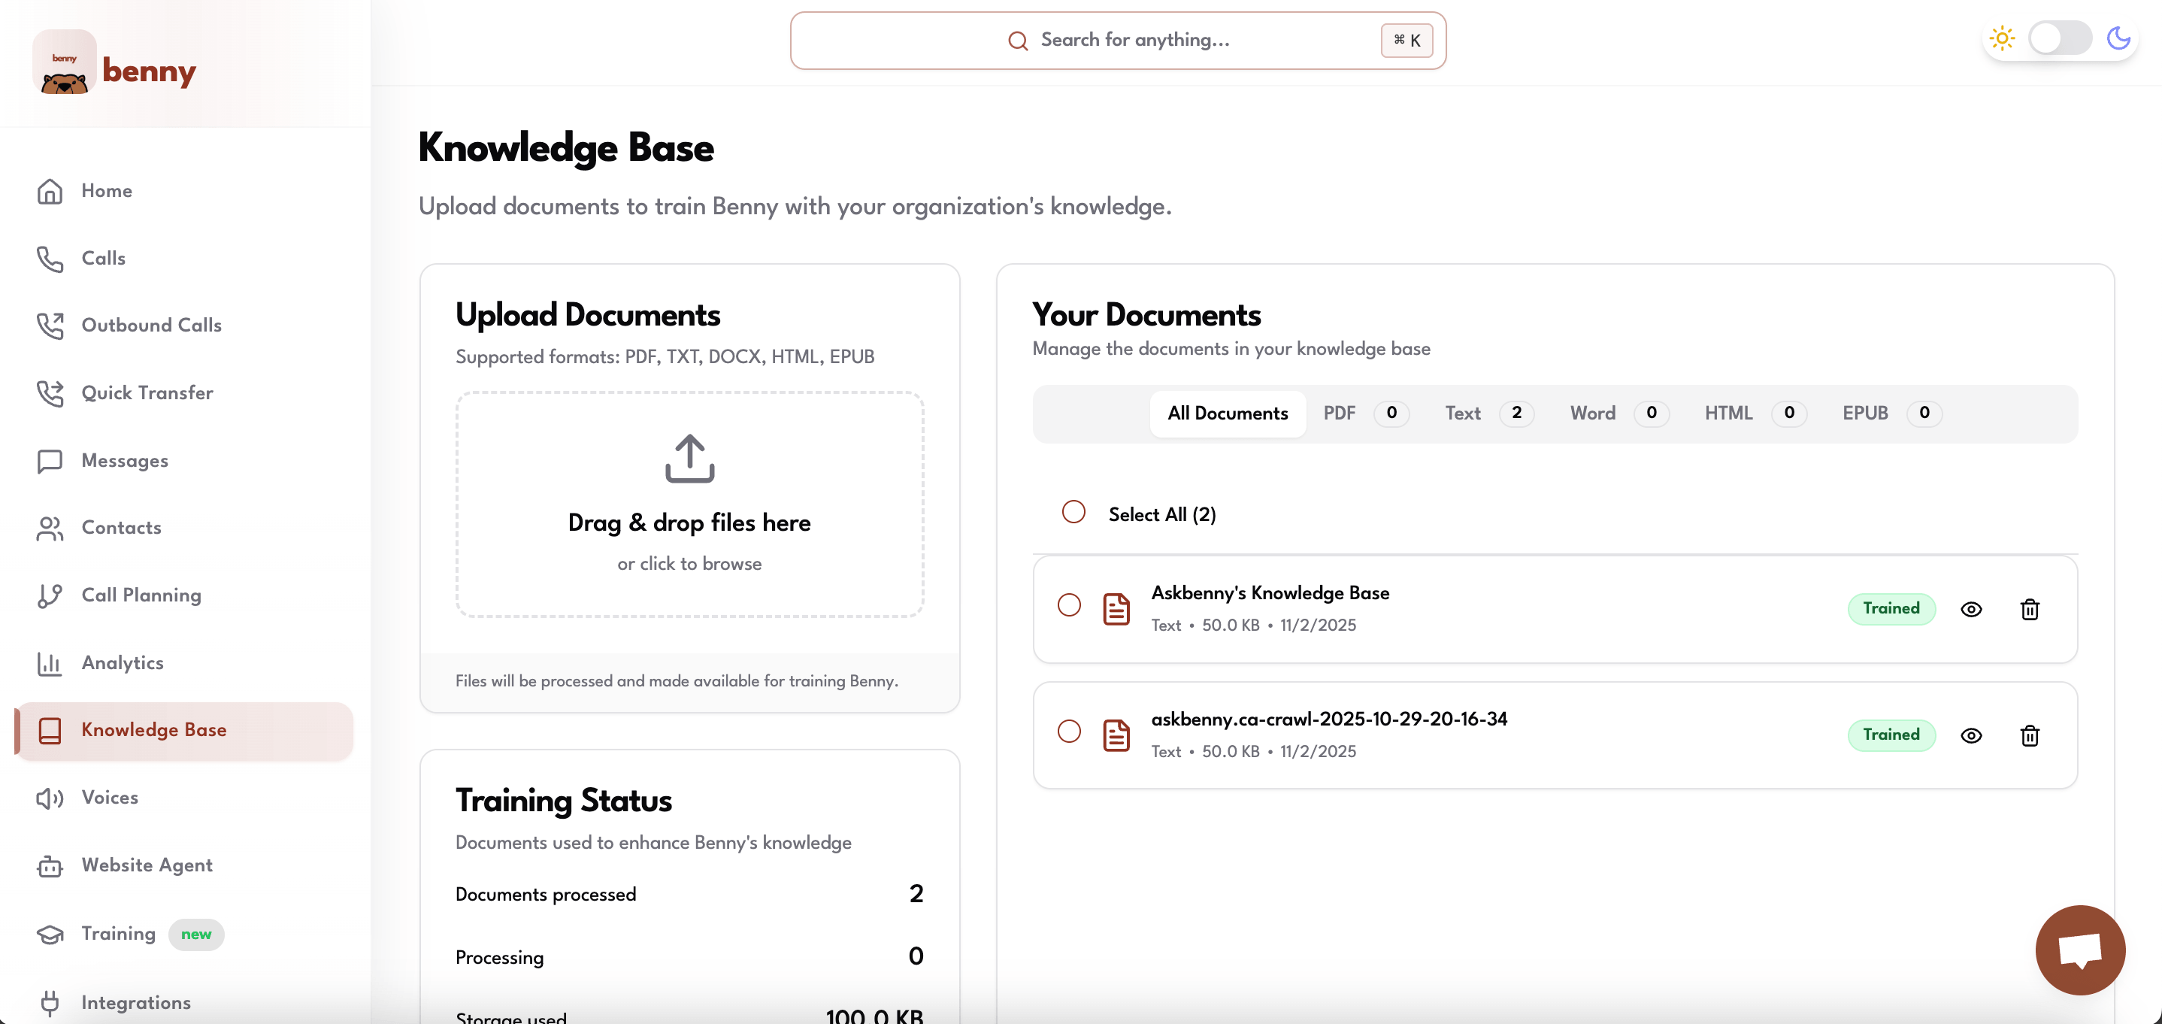Delete the askbenny.ca-crawl document
The image size is (2162, 1024).
tap(2030, 736)
